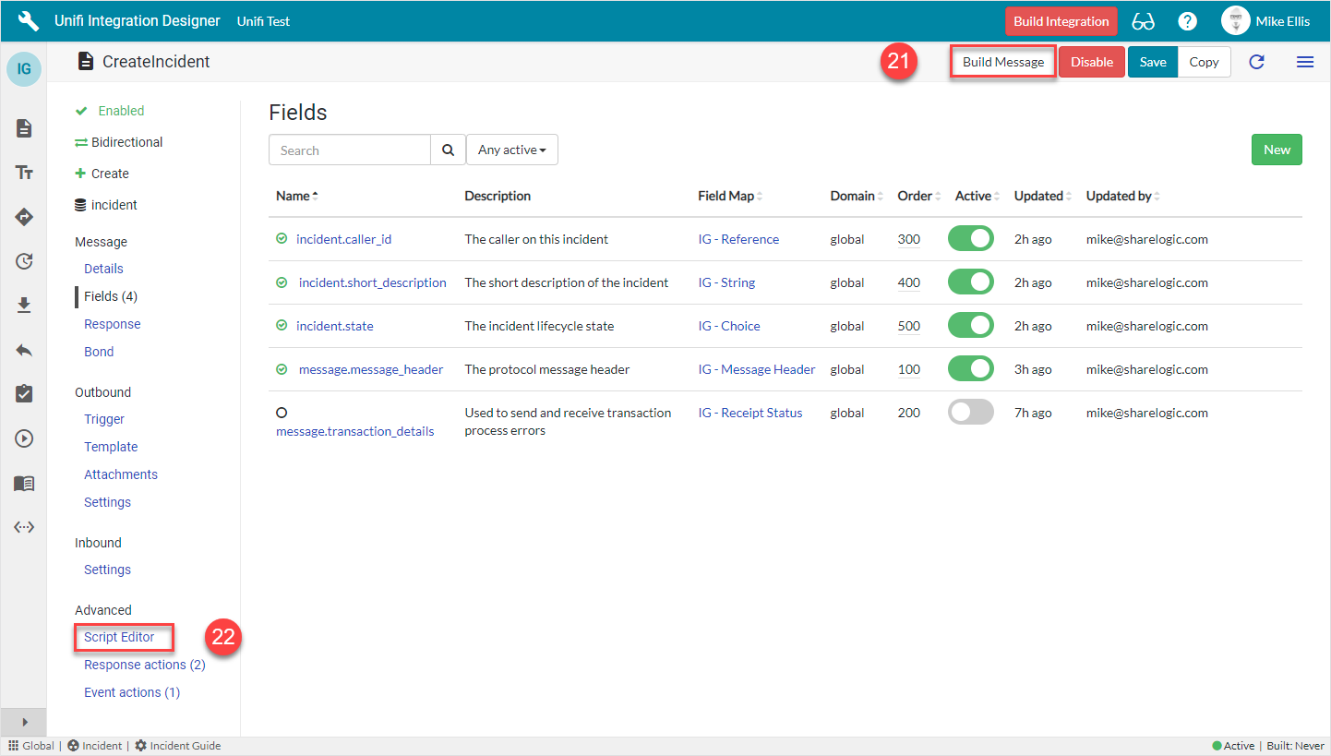Open the Any active filter dropdown
This screenshot has width=1331, height=756.
click(511, 150)
